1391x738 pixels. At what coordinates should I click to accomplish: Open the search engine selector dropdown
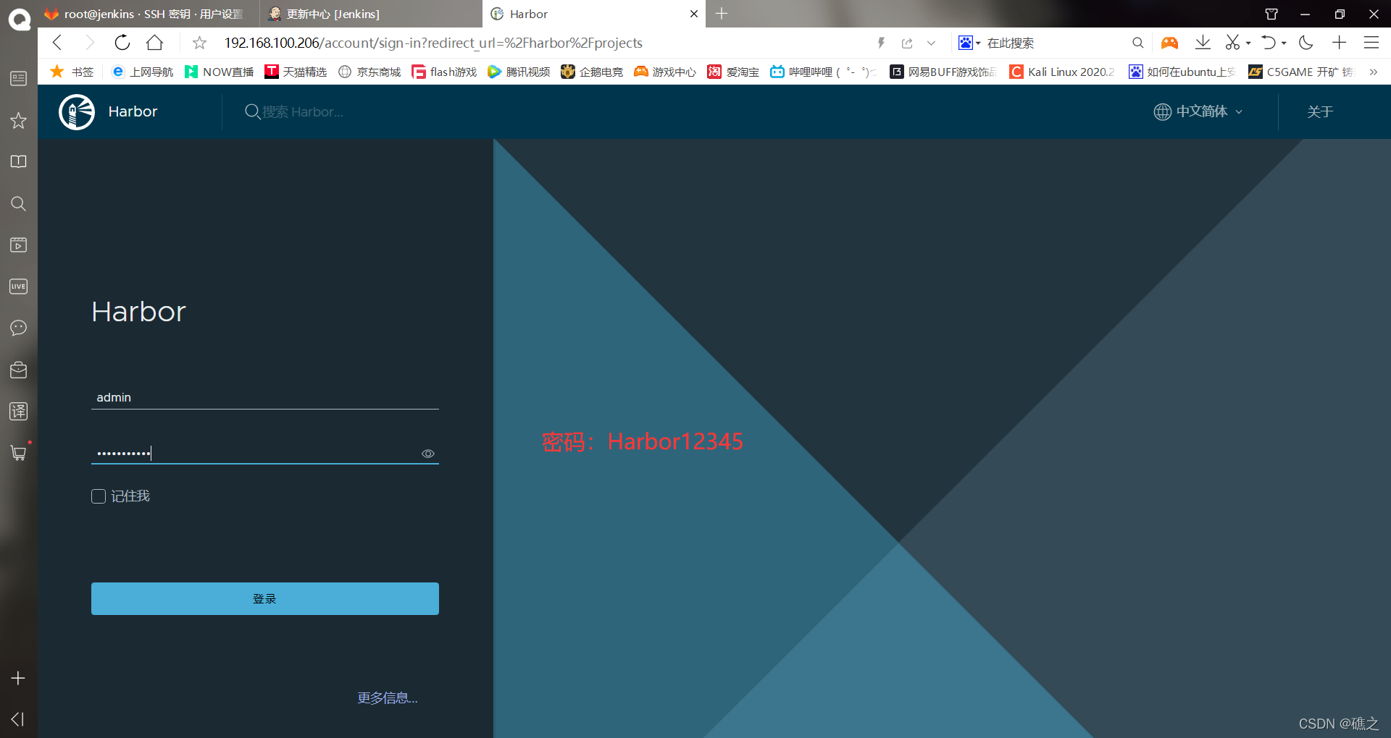tap(969, 43)
